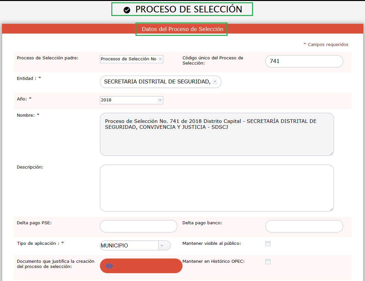Click the 'Datos del Proceso de Selección' header
This screenshot has width=365, height=281.
(182, 29)
